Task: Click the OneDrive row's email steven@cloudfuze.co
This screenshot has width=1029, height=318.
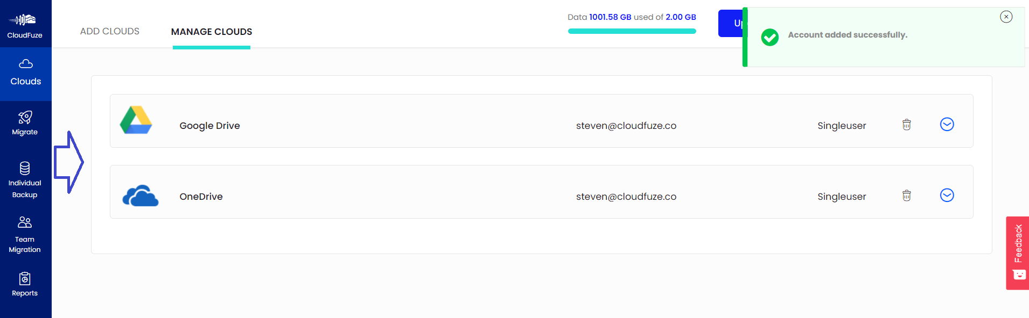Action: coord(626,197)
